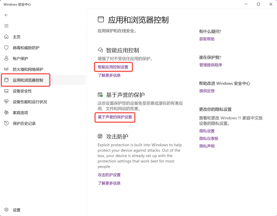Open the 管理提供程序 link
The image size is (277, 216).
pyautogui.click(x=210, y=65)
